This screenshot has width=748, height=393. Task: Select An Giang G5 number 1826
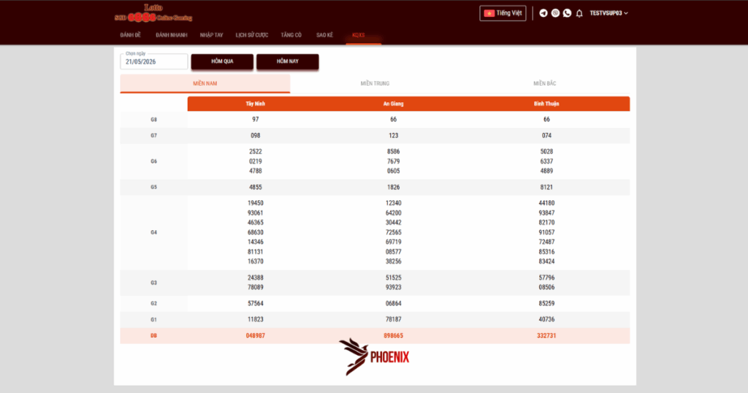coord(393,187)
